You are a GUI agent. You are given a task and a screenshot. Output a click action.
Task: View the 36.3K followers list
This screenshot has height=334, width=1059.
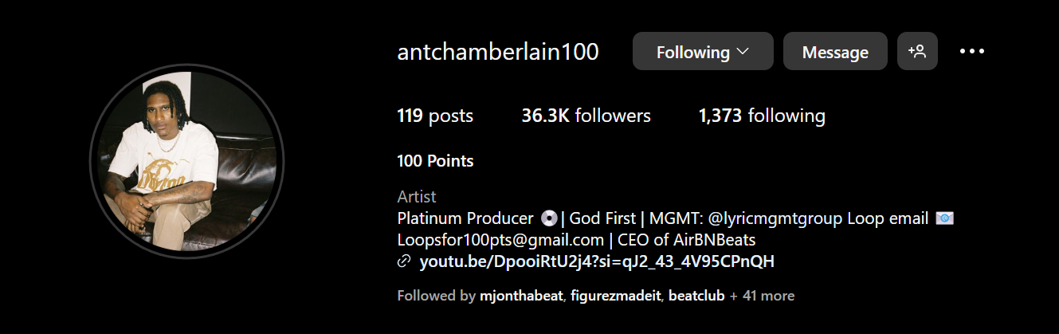(586, 116)
